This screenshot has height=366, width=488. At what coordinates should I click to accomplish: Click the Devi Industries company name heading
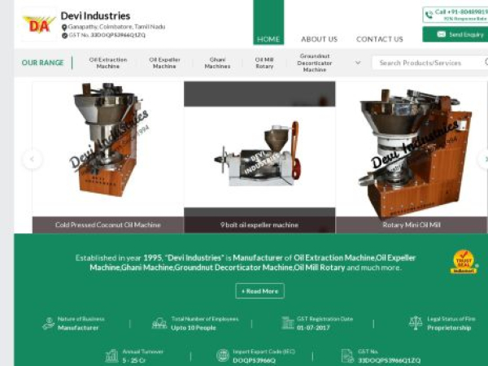pyautogui.click(x=95, y=15)
